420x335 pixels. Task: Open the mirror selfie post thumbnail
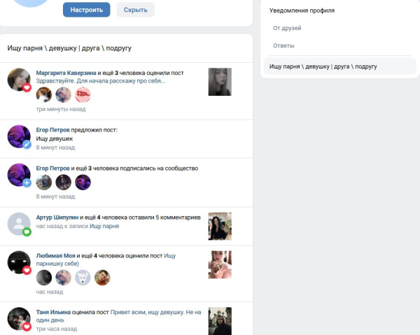(x=220, y=227)
